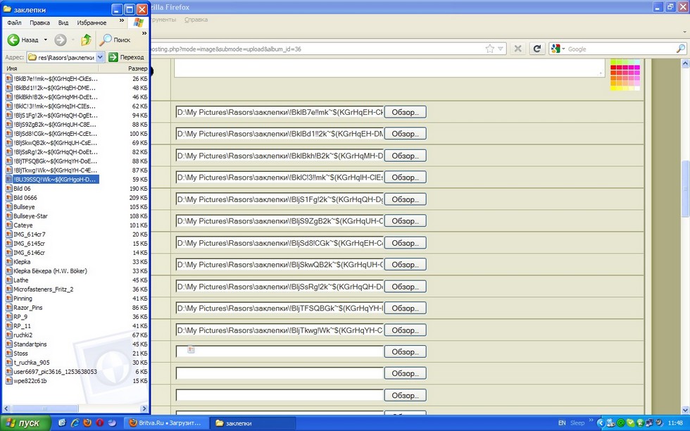Image resolution: width=690 pixels, height=431 pixels.
Task: Click the Search (Поиск) magnifier in Explorer
Action: point(107,40)
